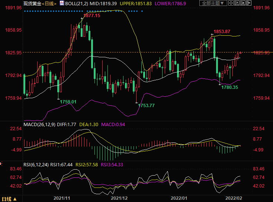Image resolution: width=273 pixels, height=202 pixels.
Task: Click the <日线> period label in the title
Action: click(x=49, y=3)
